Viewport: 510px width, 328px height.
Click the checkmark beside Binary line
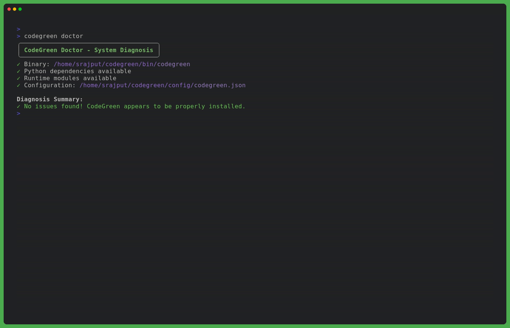pyautogui.click(x=19, y=64)
